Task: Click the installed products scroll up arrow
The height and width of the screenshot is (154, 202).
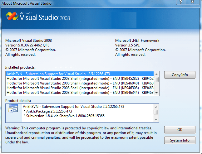Action: 156,74
